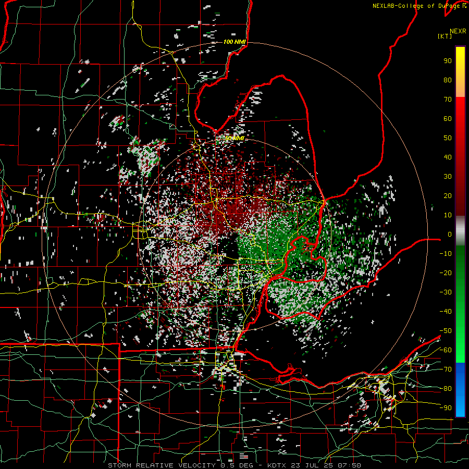Click the positive 10 scale value
The width and height of the screenshot is (469, 469).
(x=448, y=215)
